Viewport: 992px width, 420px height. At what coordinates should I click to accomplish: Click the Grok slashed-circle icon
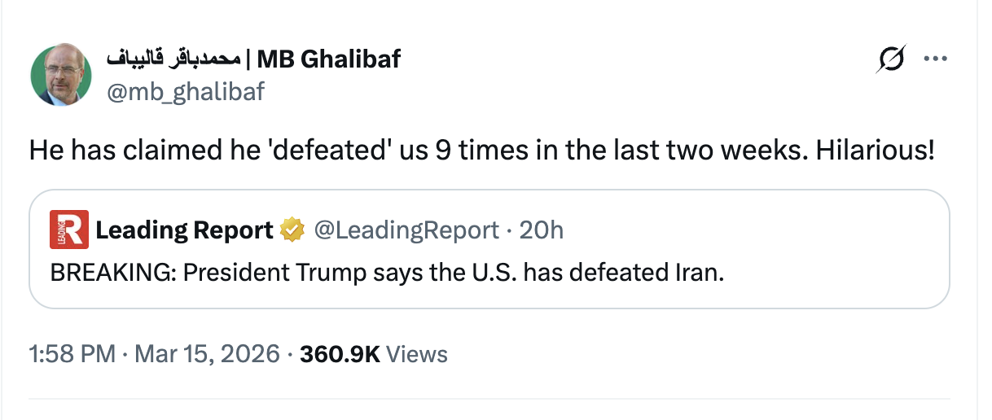891,59
